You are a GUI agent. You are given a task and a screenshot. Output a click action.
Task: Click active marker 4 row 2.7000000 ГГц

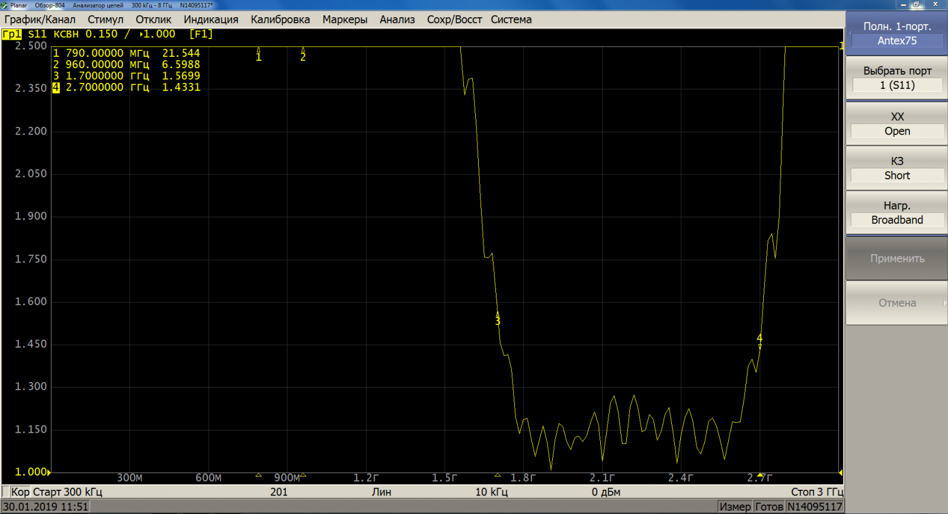tap(127, 87)
